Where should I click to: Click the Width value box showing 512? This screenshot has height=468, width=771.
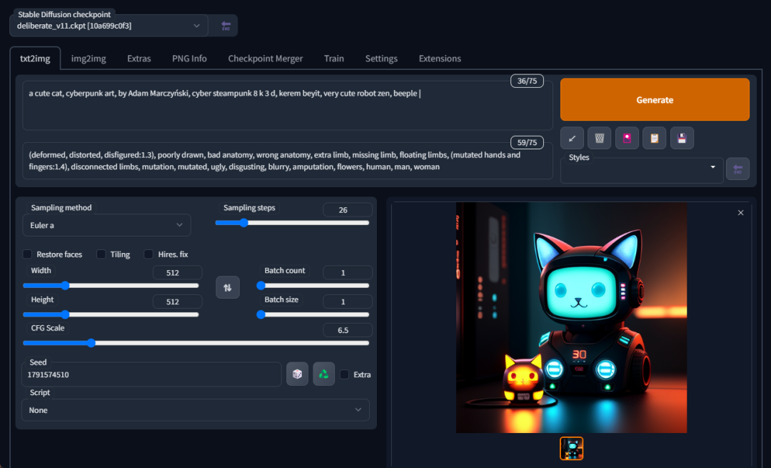[177, 272]
